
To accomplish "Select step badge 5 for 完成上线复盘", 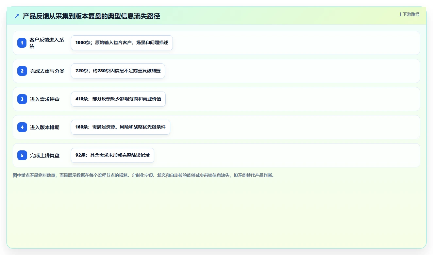I will click(22, 155).
